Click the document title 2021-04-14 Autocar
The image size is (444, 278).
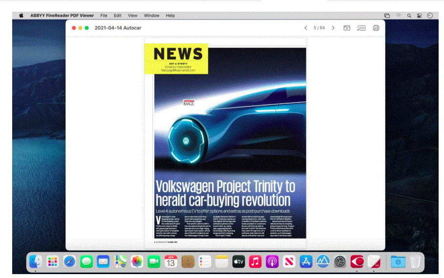pos(118,28)
